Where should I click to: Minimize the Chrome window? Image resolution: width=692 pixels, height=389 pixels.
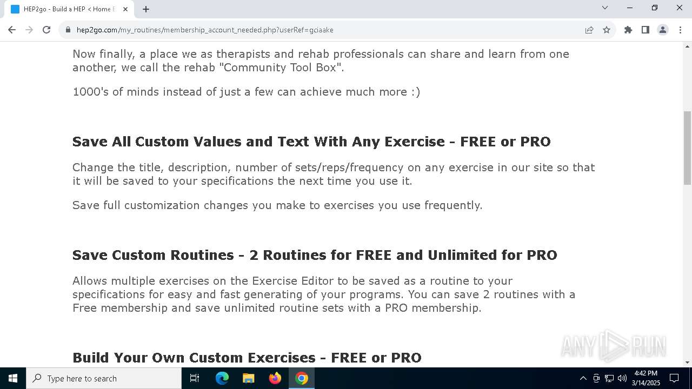(x=630, y=8)
